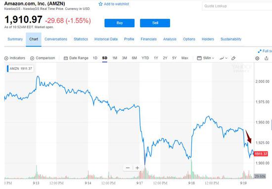272x189 pixels.
Task: Click the share chart icon
Action: [267, 58]
